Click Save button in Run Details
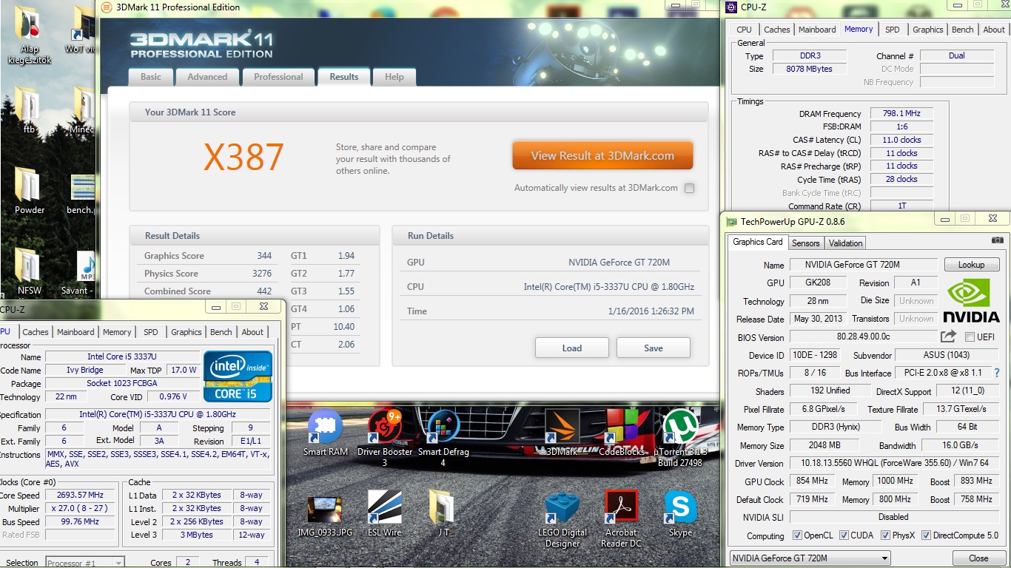Image resolution: width=1011 pixels, height=568 pixels. (x=654, y=348)
